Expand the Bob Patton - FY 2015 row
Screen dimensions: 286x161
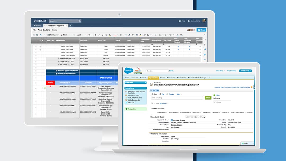(x=58, y=65)
